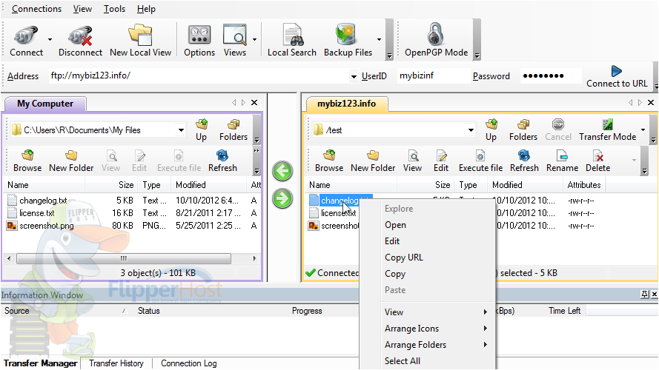Click the Disconnect icon
The height and width of the screenshot is (370, 659).
coord(80,36)
